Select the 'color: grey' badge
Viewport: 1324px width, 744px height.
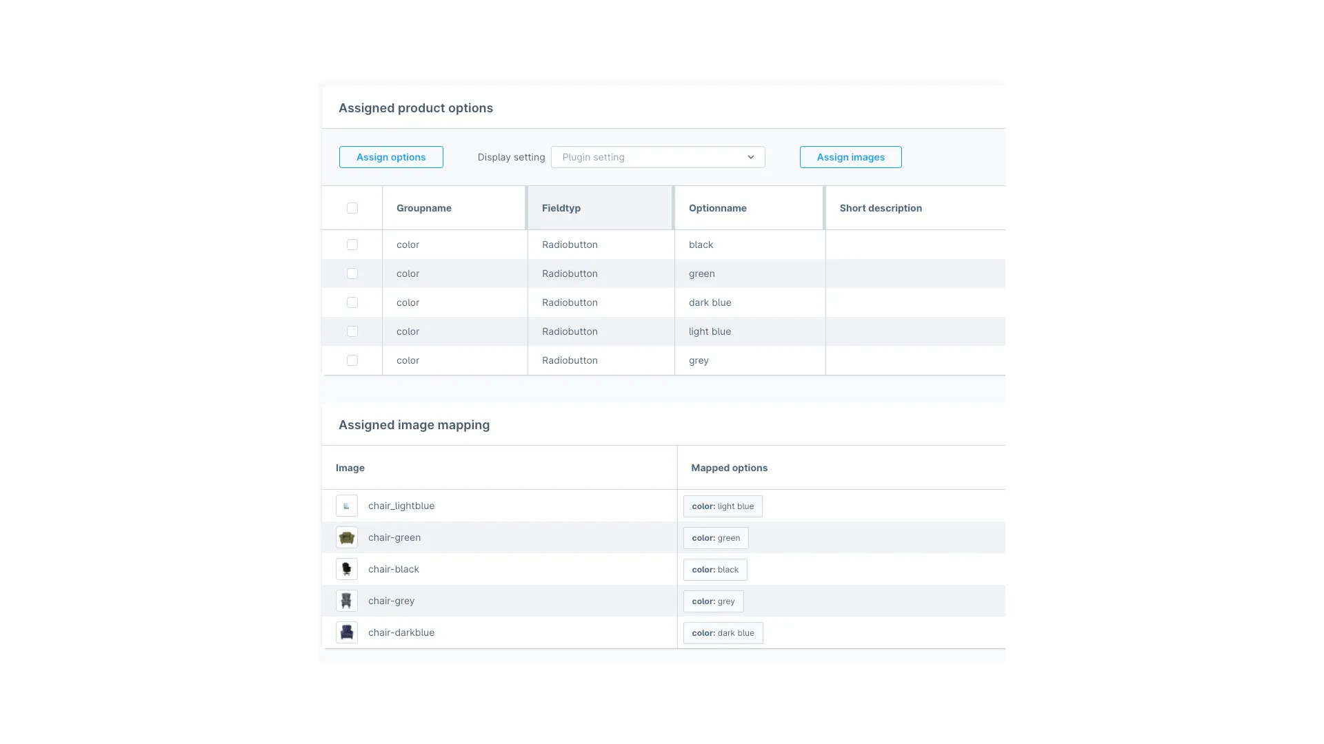coord(713,601)
